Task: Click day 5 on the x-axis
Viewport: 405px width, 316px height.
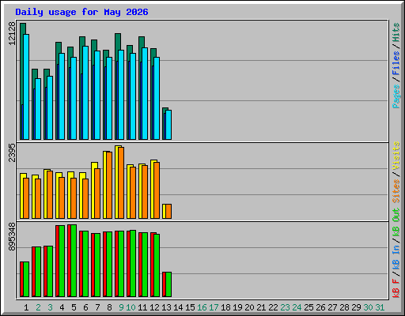Action: (74, 307)
